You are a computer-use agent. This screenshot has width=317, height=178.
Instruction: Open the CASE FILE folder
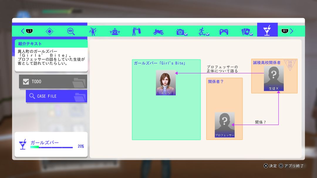pos(56,96)
